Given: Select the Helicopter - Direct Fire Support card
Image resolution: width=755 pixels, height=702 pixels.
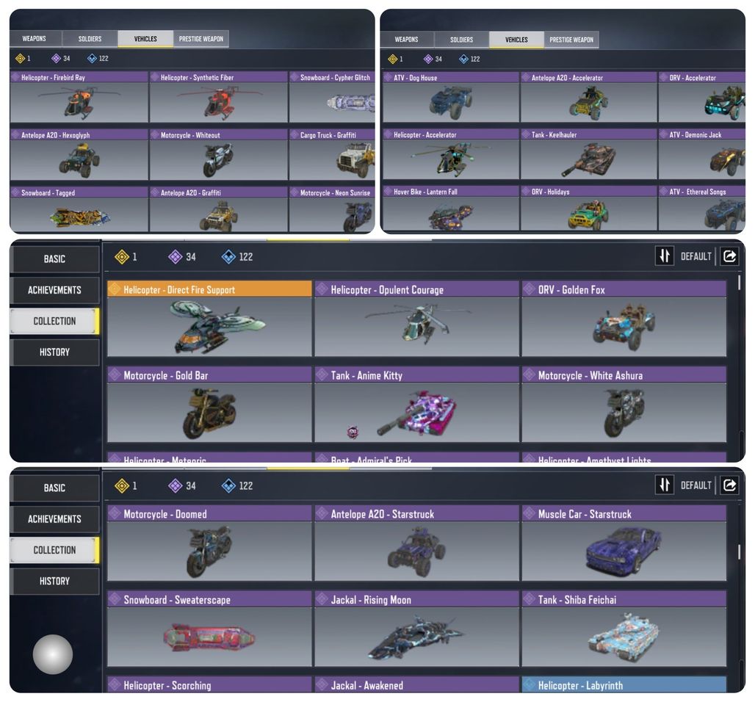Looking at the screenshot, I should 209,318.
